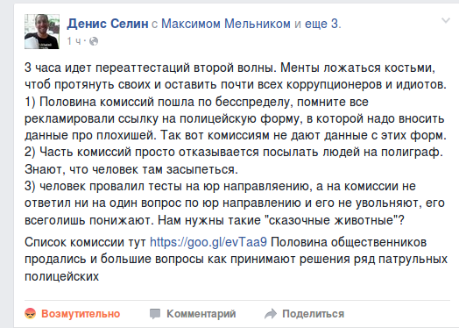Click the text 'Список комиссии тут'
459x328 pixels.
(85, 242)
